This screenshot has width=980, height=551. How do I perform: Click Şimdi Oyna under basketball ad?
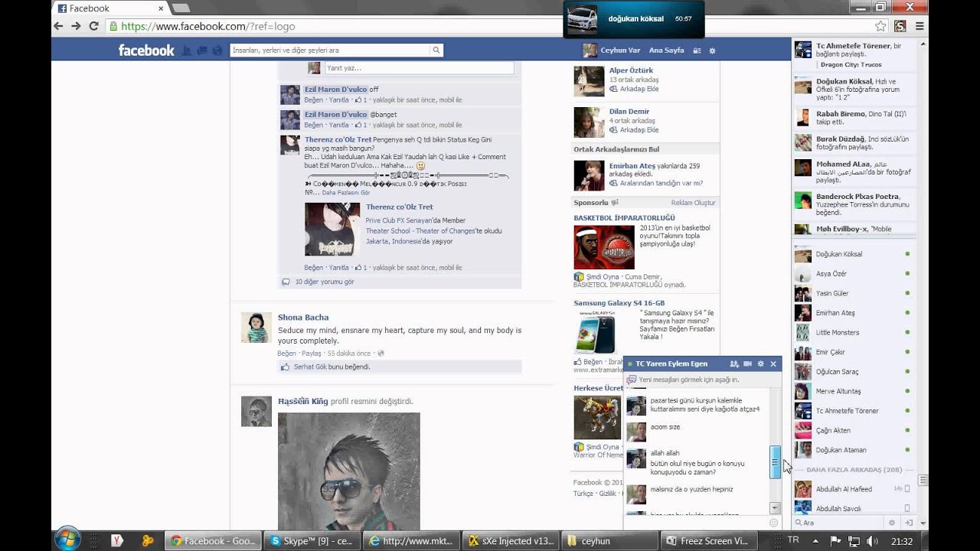coord(603,277)
